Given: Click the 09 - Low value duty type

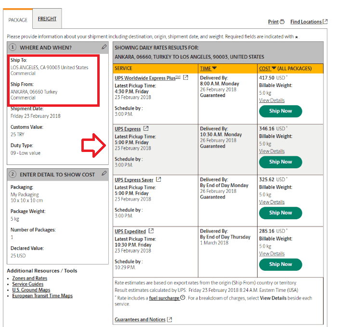Looking at the screenshot, I should pos(26,153).
